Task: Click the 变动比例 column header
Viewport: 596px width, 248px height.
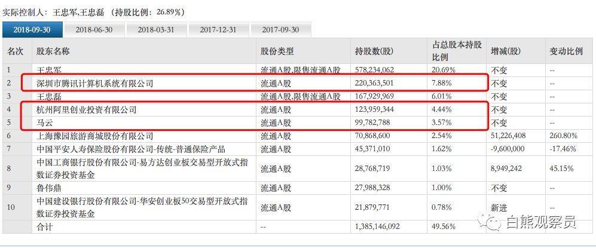Action: pyautogui.click(x=566, y=51)
